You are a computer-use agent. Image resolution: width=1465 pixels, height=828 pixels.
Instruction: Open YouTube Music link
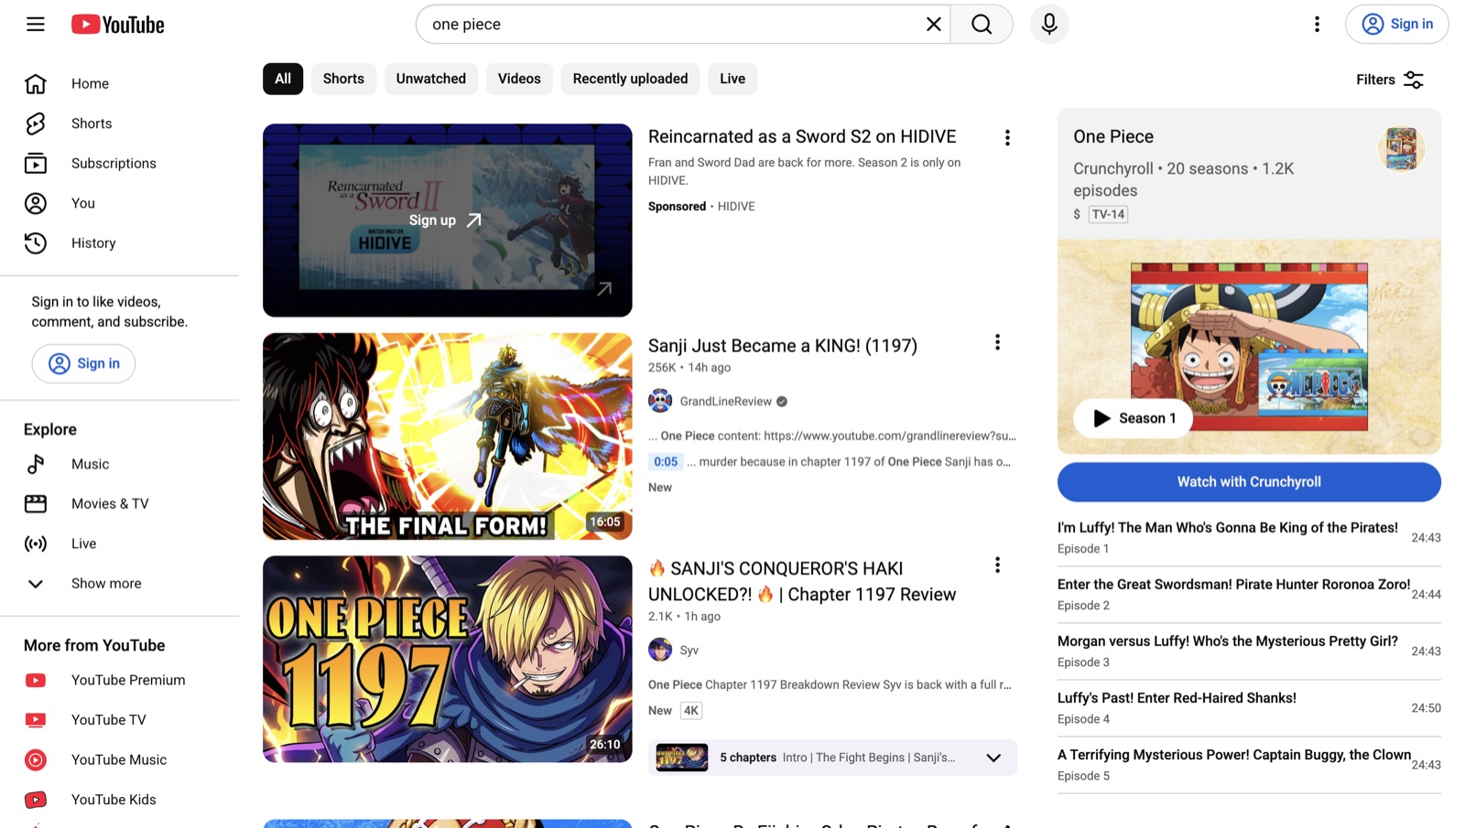pos(119,759)
